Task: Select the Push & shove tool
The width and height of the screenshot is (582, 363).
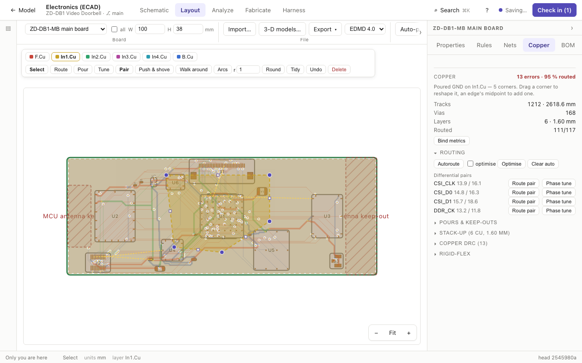Action: 154,69
